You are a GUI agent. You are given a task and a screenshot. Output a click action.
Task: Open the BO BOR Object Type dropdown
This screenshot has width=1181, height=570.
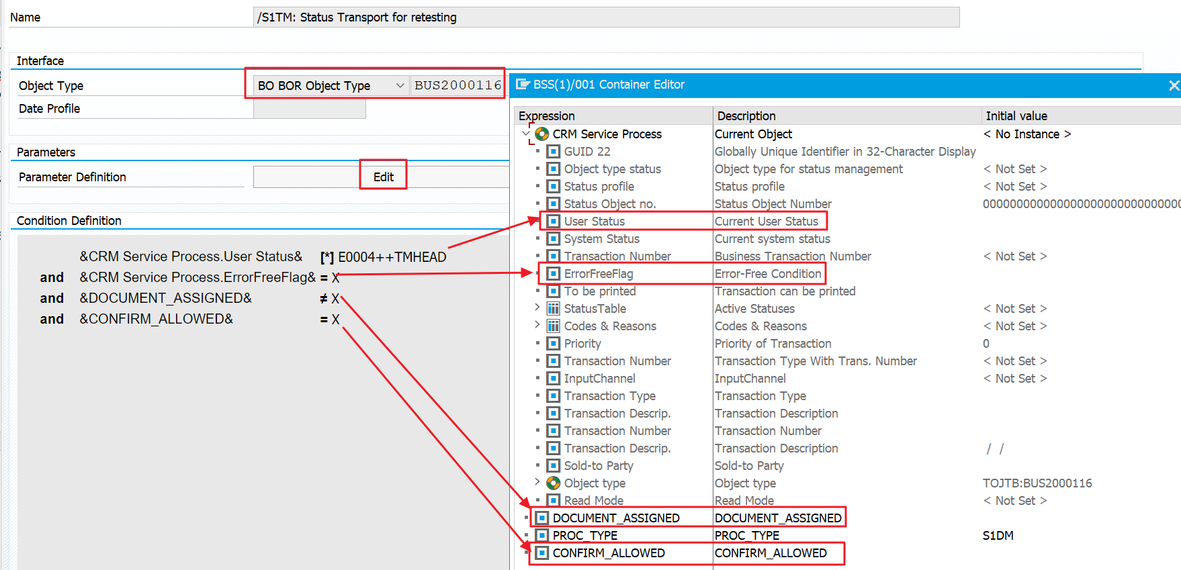point(400,86)
